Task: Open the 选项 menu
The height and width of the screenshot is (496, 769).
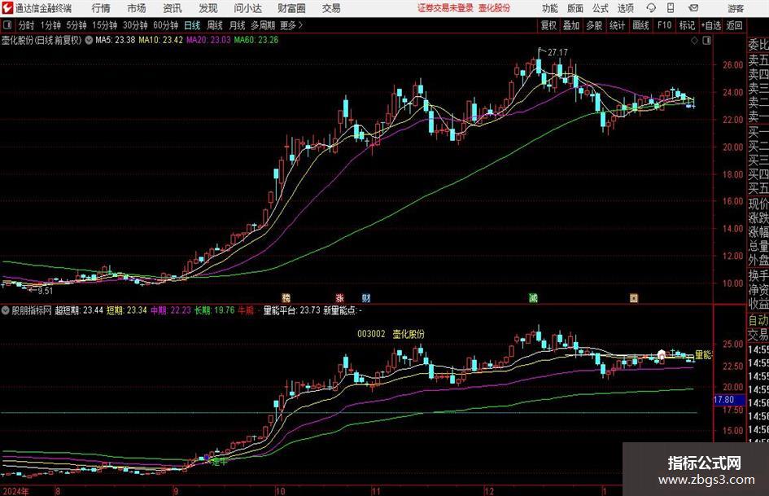Action: pyautogui.click(x=625, y=8)
